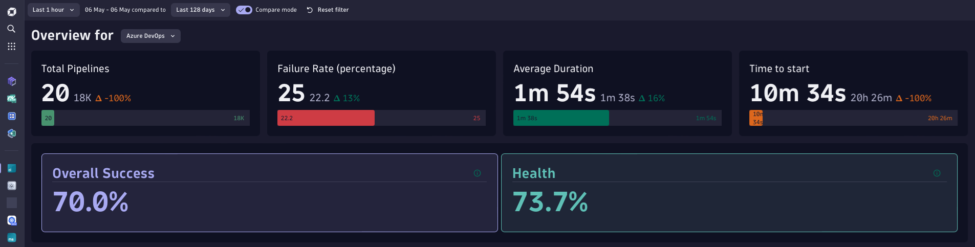Viewport: 975px width, 247px height.
Task: Open the grey camera-like app icon in sidebar
Action: click(12, 186)
